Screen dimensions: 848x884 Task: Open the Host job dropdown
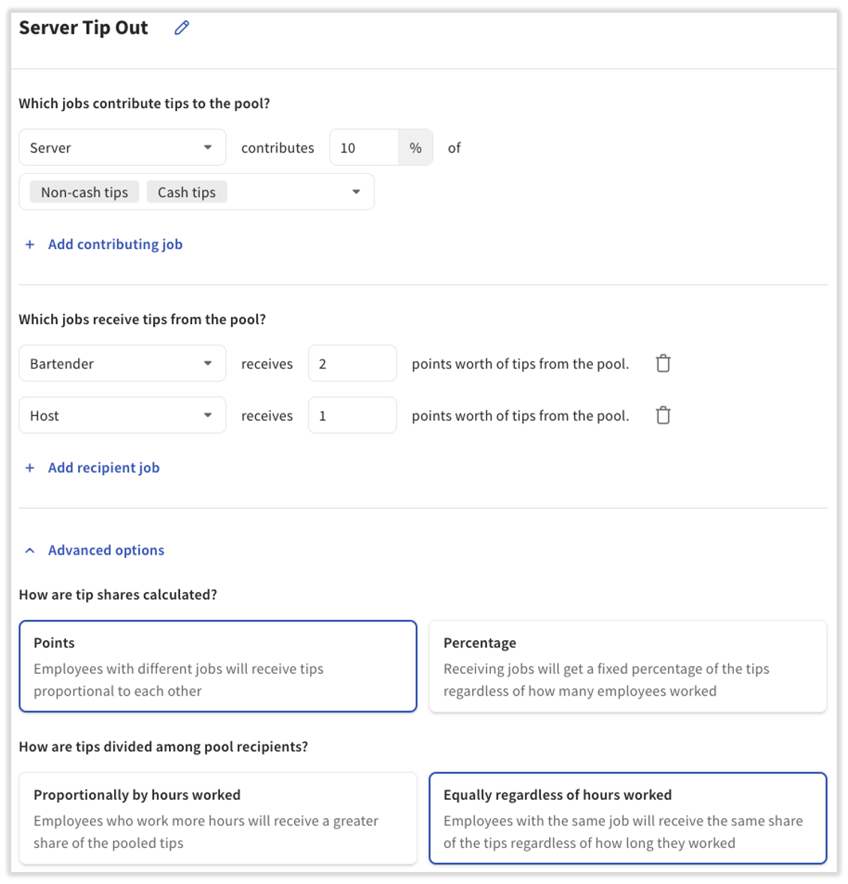[208, 415]
